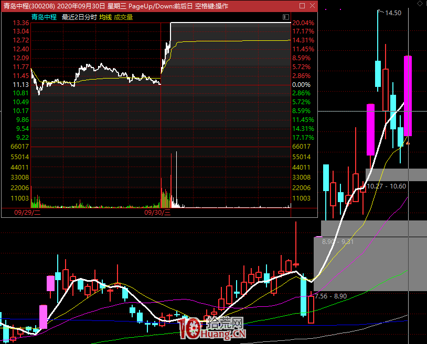Click the green 10.81 price label
Viewport: 427px width, 344px height.
tap(21, 93)
